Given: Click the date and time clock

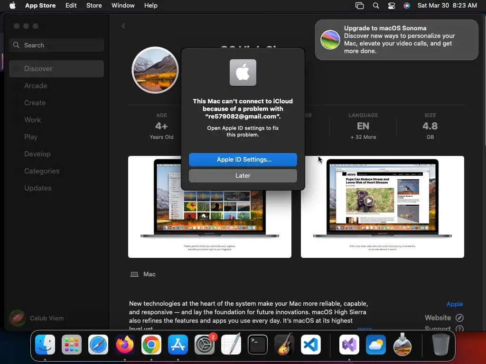Looking at the screenshot, I should pos(447,5).
